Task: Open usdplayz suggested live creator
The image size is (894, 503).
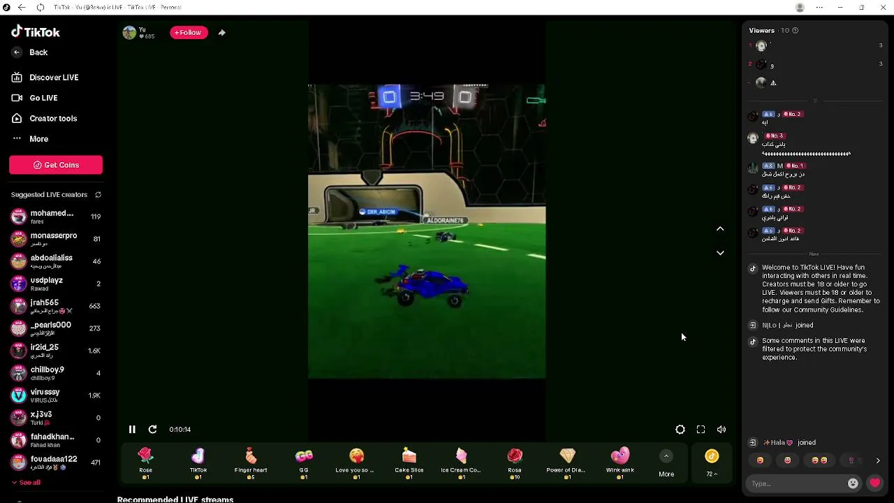Action: [x=56, y=284]
